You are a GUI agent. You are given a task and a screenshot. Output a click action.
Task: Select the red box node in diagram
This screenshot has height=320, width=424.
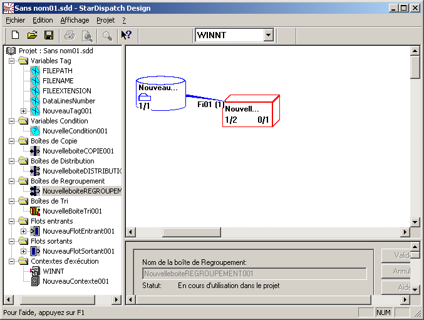coord(249,111)
